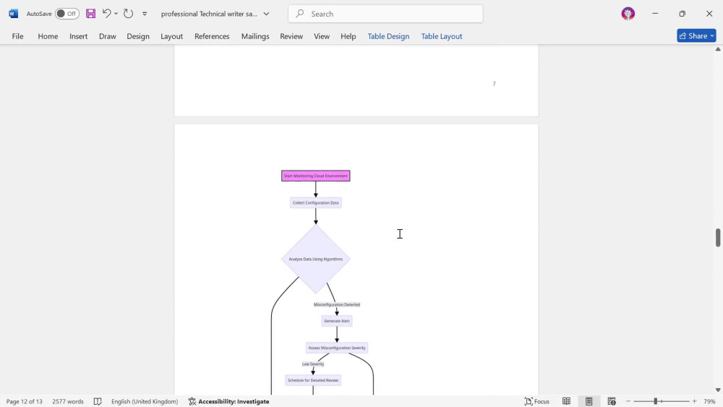
Task: Click the Assess Misconfiguration Severity box
Action: (337, 348)
